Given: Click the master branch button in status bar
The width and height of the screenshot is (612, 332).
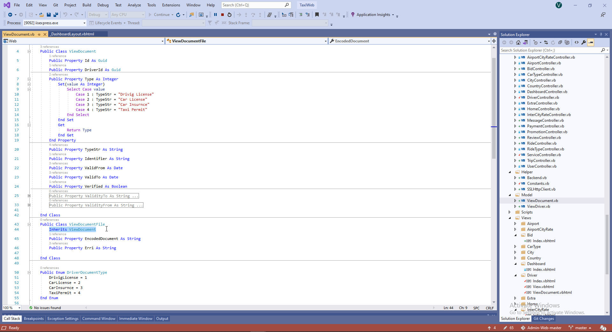Looking at the screenshot, I should tap(580, 328).
